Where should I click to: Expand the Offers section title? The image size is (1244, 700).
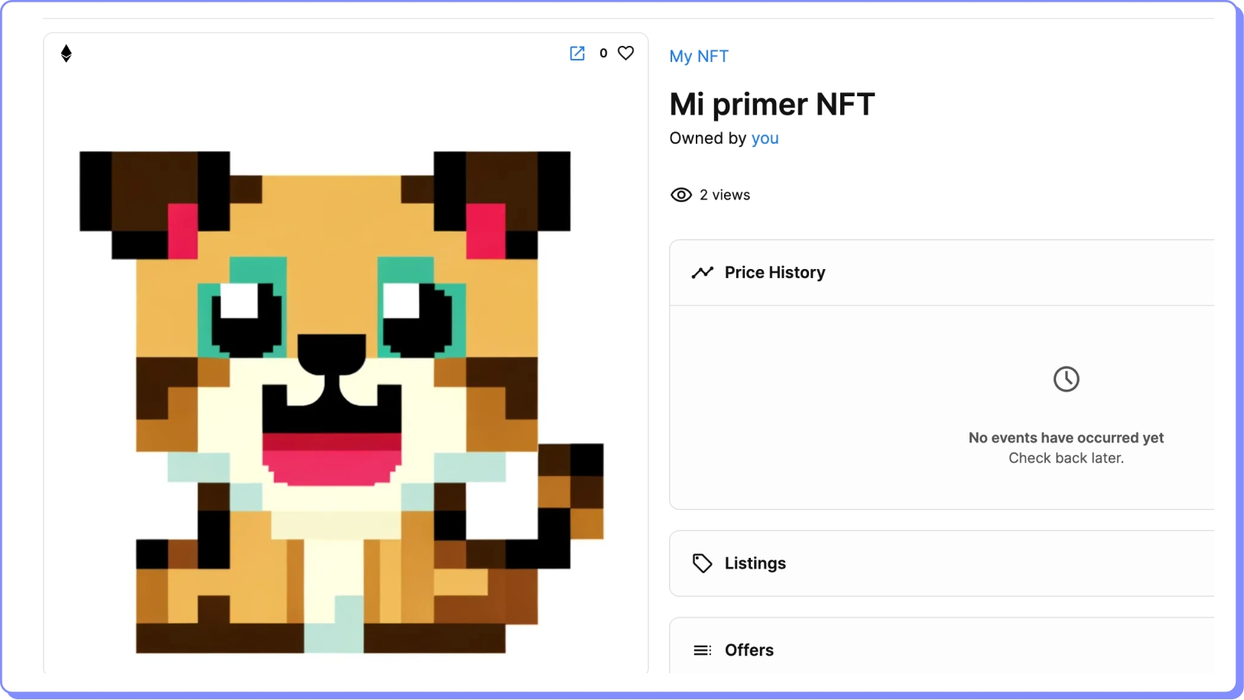[749, 650]
